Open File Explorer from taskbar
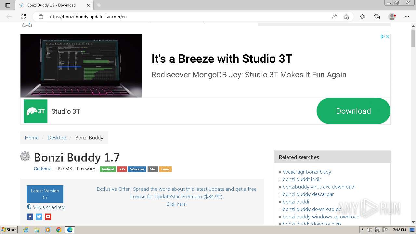The width and height of the screenshot is (416, 234). click(x=37, y=230)
